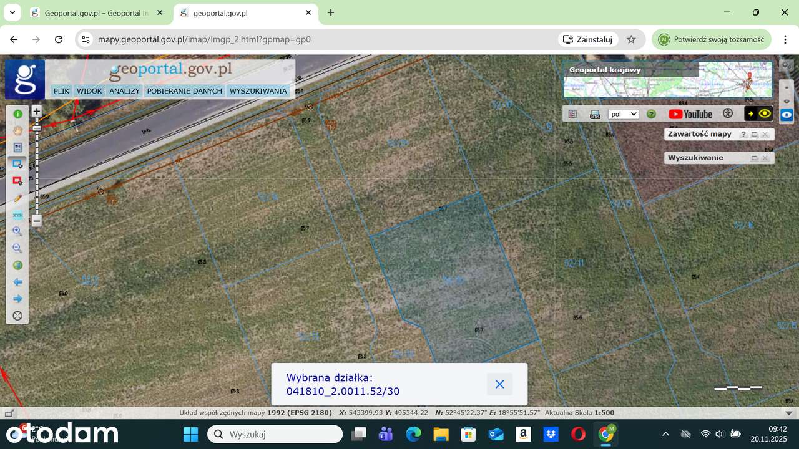799x449 pixels.
Task: Open the YouTube link
Action: [x=690, y=114]
